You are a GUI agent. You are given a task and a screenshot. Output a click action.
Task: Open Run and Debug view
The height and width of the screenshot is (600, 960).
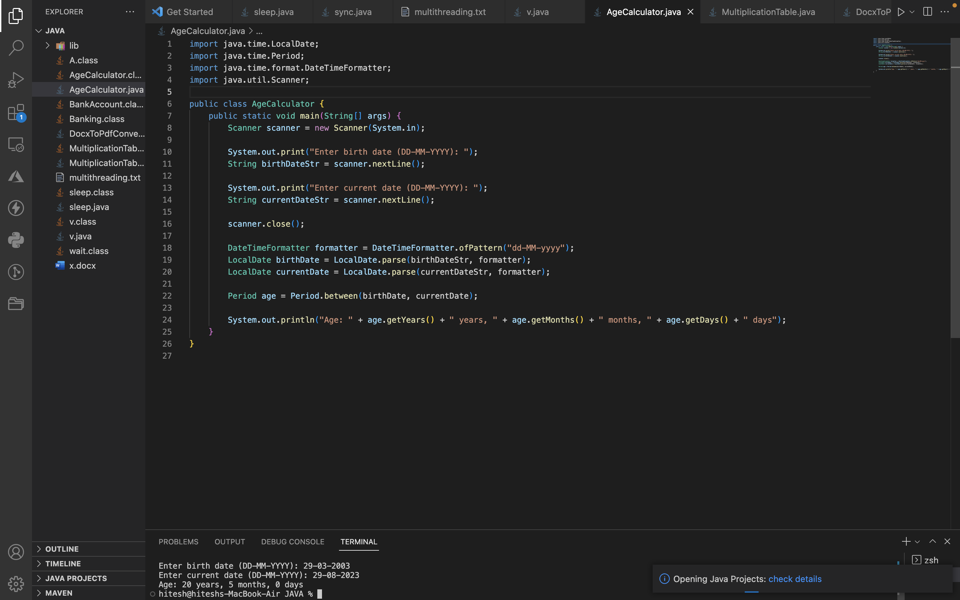tap(16, 80)
